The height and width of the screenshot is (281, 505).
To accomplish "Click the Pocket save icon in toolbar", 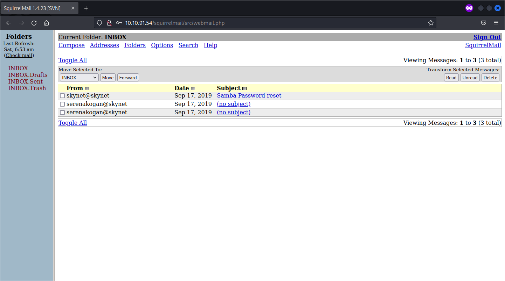I will pos(483,23).
